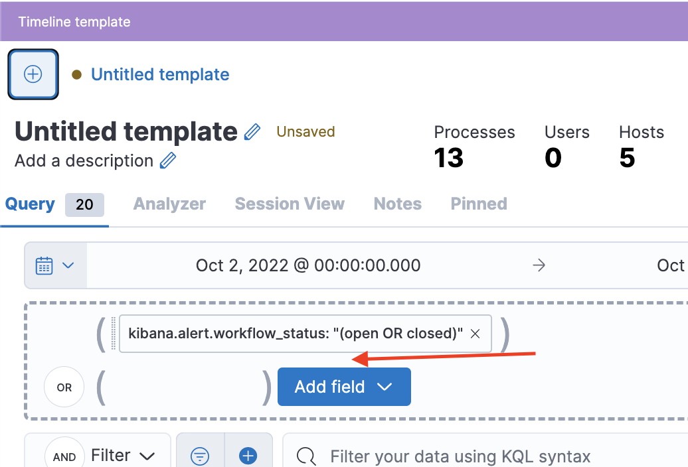Click the filter settings icon beside AND Filter
Viewport: 688px width, 467px height.
[x=200, y=456]
